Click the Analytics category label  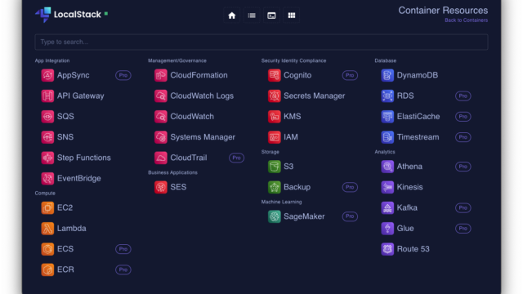pyautogui.click(x=385, y=152)
